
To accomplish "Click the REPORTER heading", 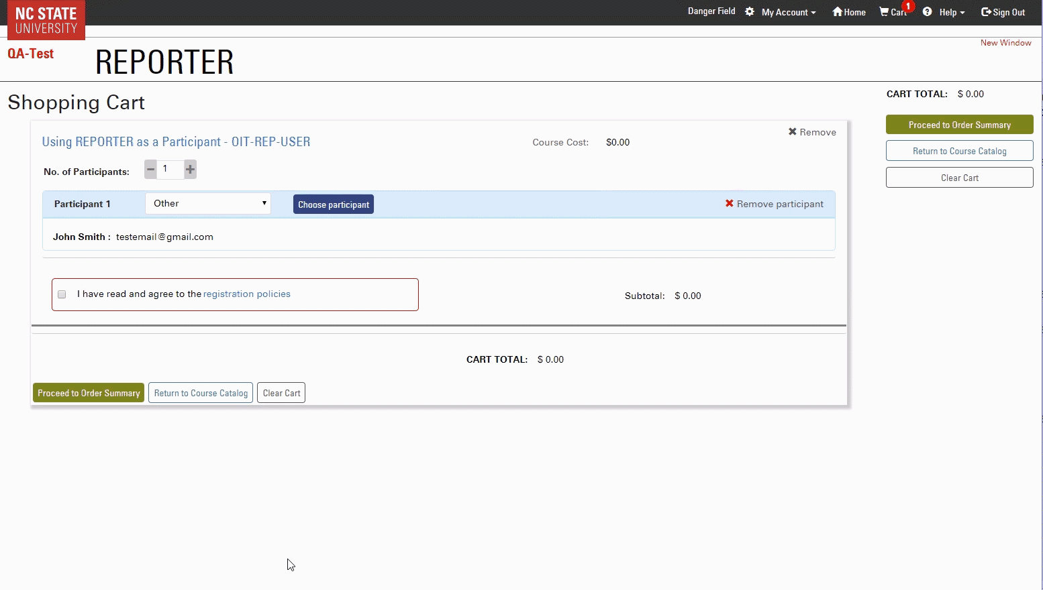I will [x=164, y=62].
